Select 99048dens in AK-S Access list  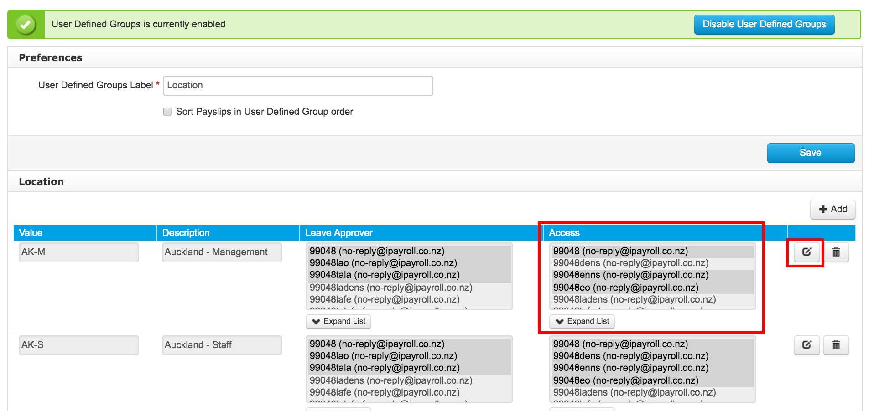tap(653, 356)
